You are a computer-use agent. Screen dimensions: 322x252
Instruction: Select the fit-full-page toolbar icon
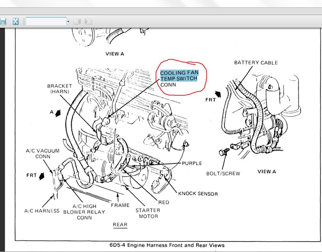coord(15,21)
